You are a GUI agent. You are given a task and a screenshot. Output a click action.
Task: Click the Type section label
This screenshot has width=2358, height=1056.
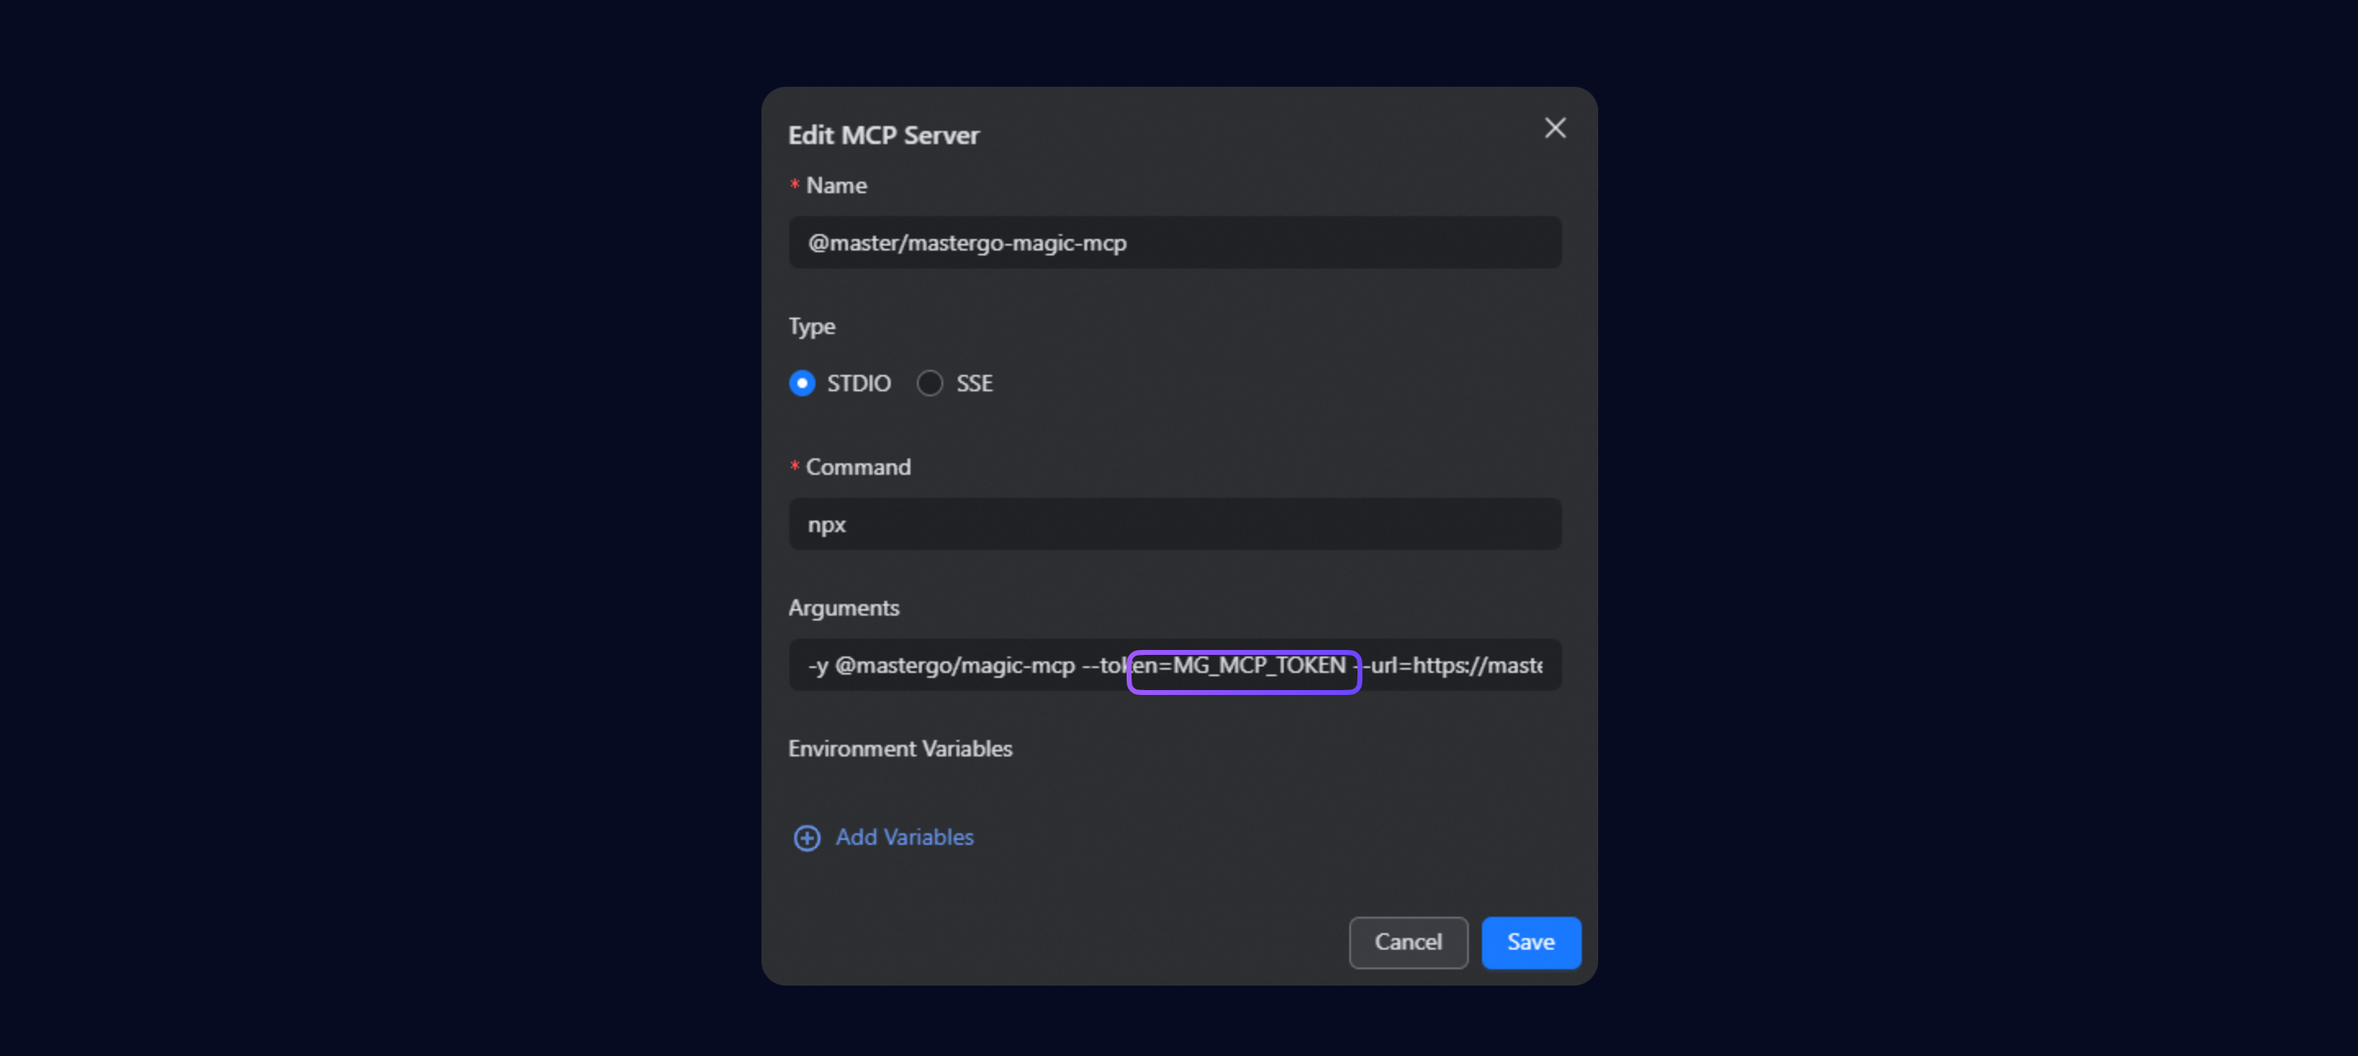(811, 327)
